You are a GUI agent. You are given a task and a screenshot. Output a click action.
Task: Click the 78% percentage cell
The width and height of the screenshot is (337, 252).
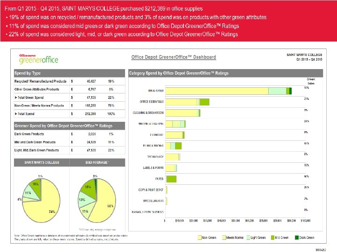(111, 105)
